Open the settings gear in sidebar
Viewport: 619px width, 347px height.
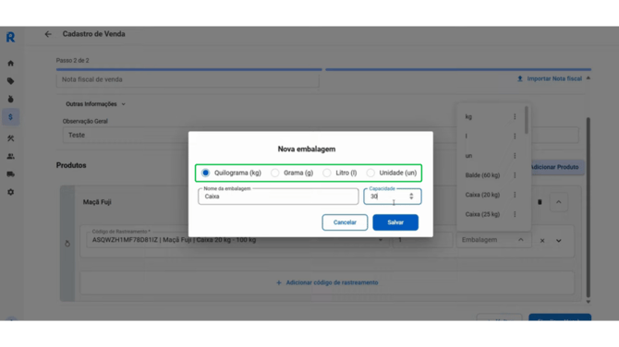point(11,192)
